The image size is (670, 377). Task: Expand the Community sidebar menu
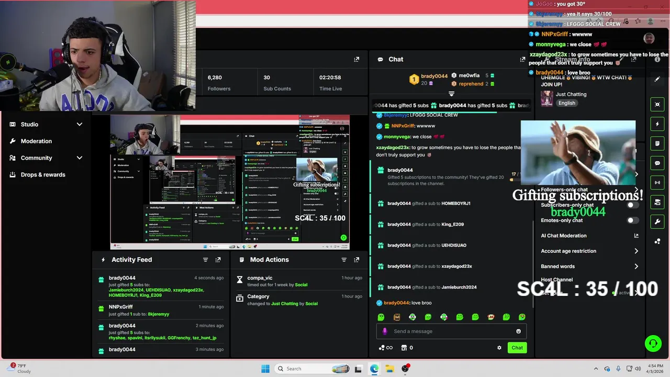(x=80, y=158)
